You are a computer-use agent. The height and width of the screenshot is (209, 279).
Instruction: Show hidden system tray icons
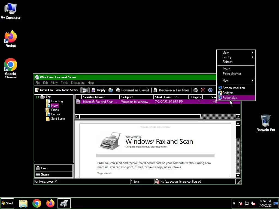[234, 203]
